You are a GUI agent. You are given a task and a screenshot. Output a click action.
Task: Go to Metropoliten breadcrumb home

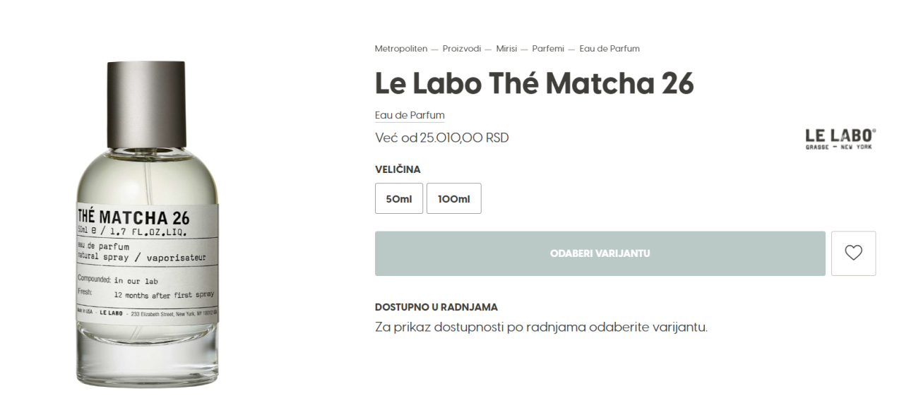401,49
